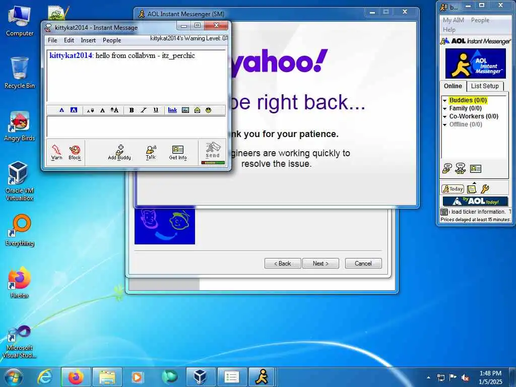Viewport: 516px width, 387px height.
Task: Block kittykat2014 with the Block button
Action: coord(75,152)
